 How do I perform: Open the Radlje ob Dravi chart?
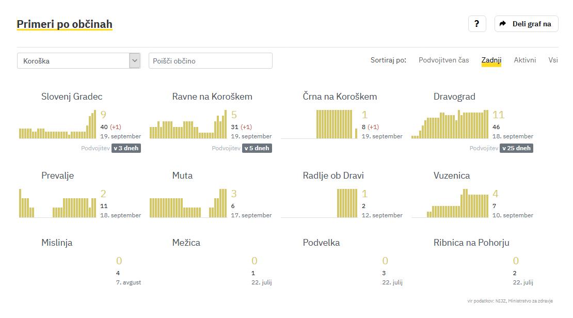(319, 203)
